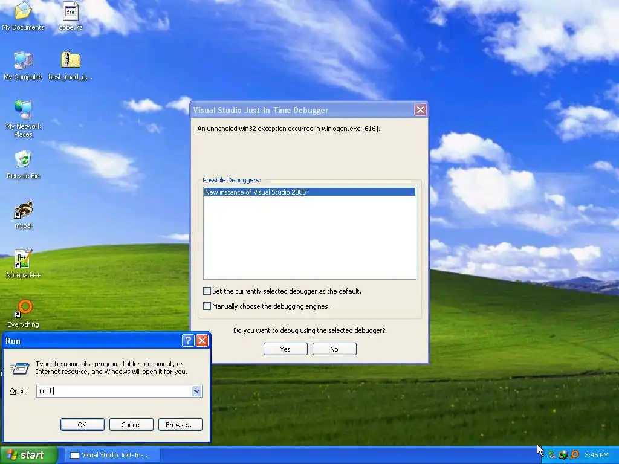Screen dimensions: 619x464
Task: Click Yes to debug with selected debugger
Action: [x=285, y=349]
